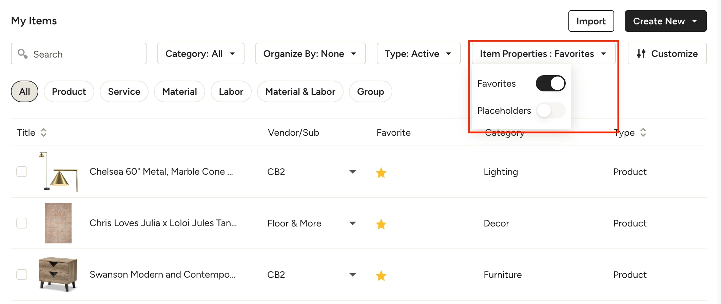Screen dimensions: 721x304
Task: Enable the Placeholders toggle
Action: click(x=550, y=110)
